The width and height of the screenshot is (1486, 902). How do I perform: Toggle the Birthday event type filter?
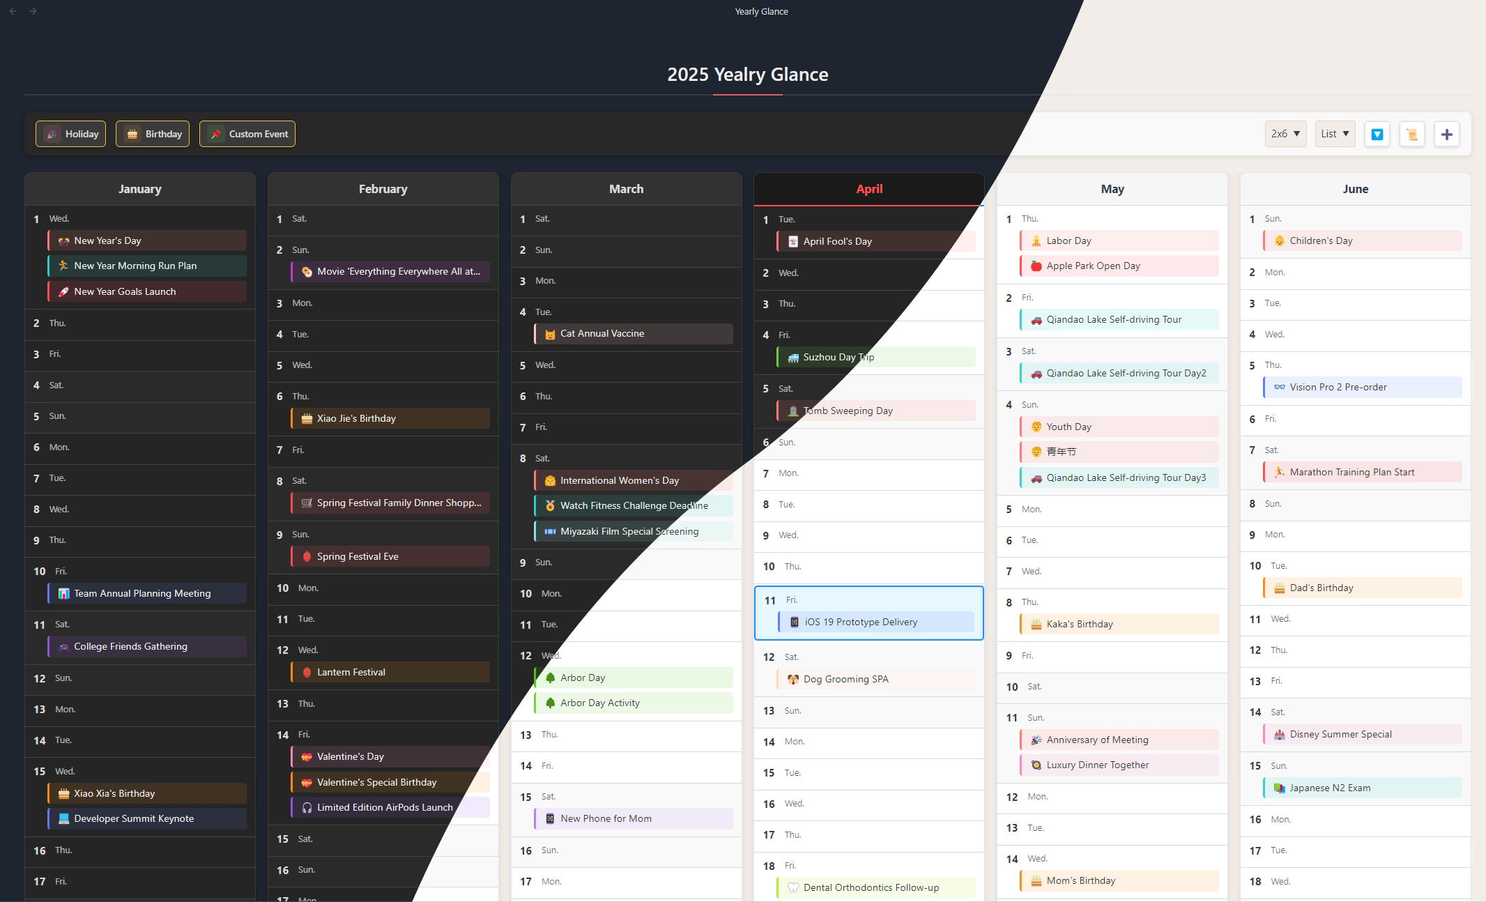tap(153, 134)
